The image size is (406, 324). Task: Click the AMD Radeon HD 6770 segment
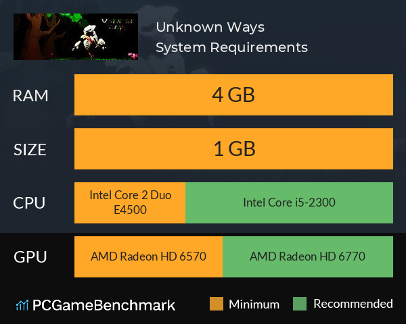pyautogui.click(x=308, y=256)
